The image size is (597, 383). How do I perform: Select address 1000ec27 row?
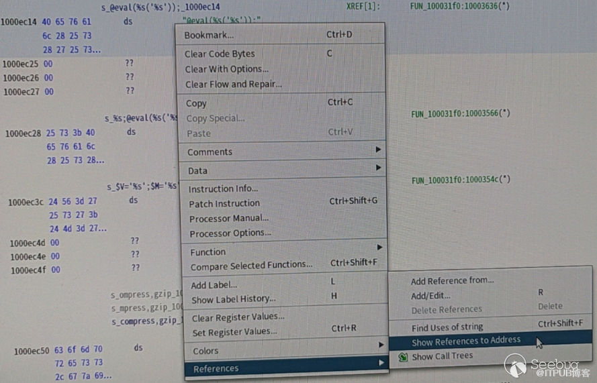[21, 92]
